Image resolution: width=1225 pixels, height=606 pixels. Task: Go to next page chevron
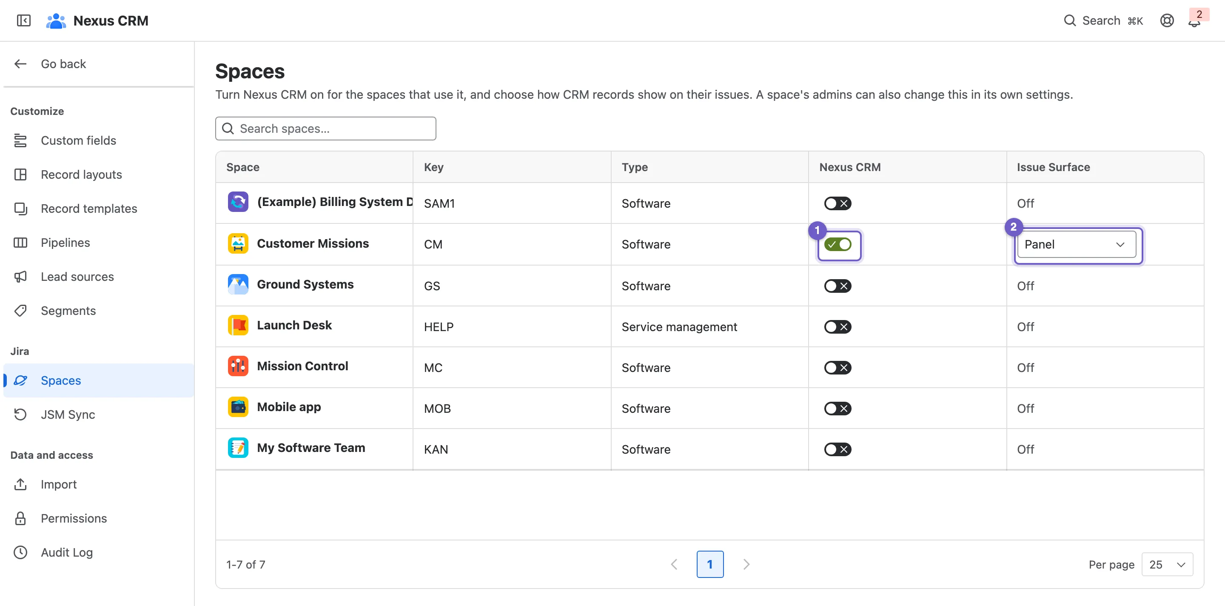[x=746, y=565]
